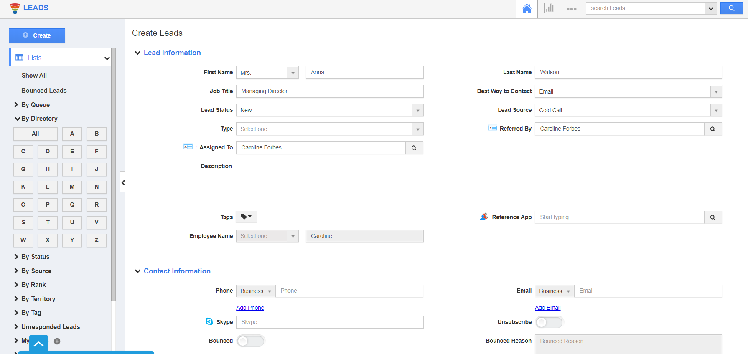This screenshot has width=748, height=354.
Task: Open Employee Name Select one dropdown
Action: click(x=267, y=236)
